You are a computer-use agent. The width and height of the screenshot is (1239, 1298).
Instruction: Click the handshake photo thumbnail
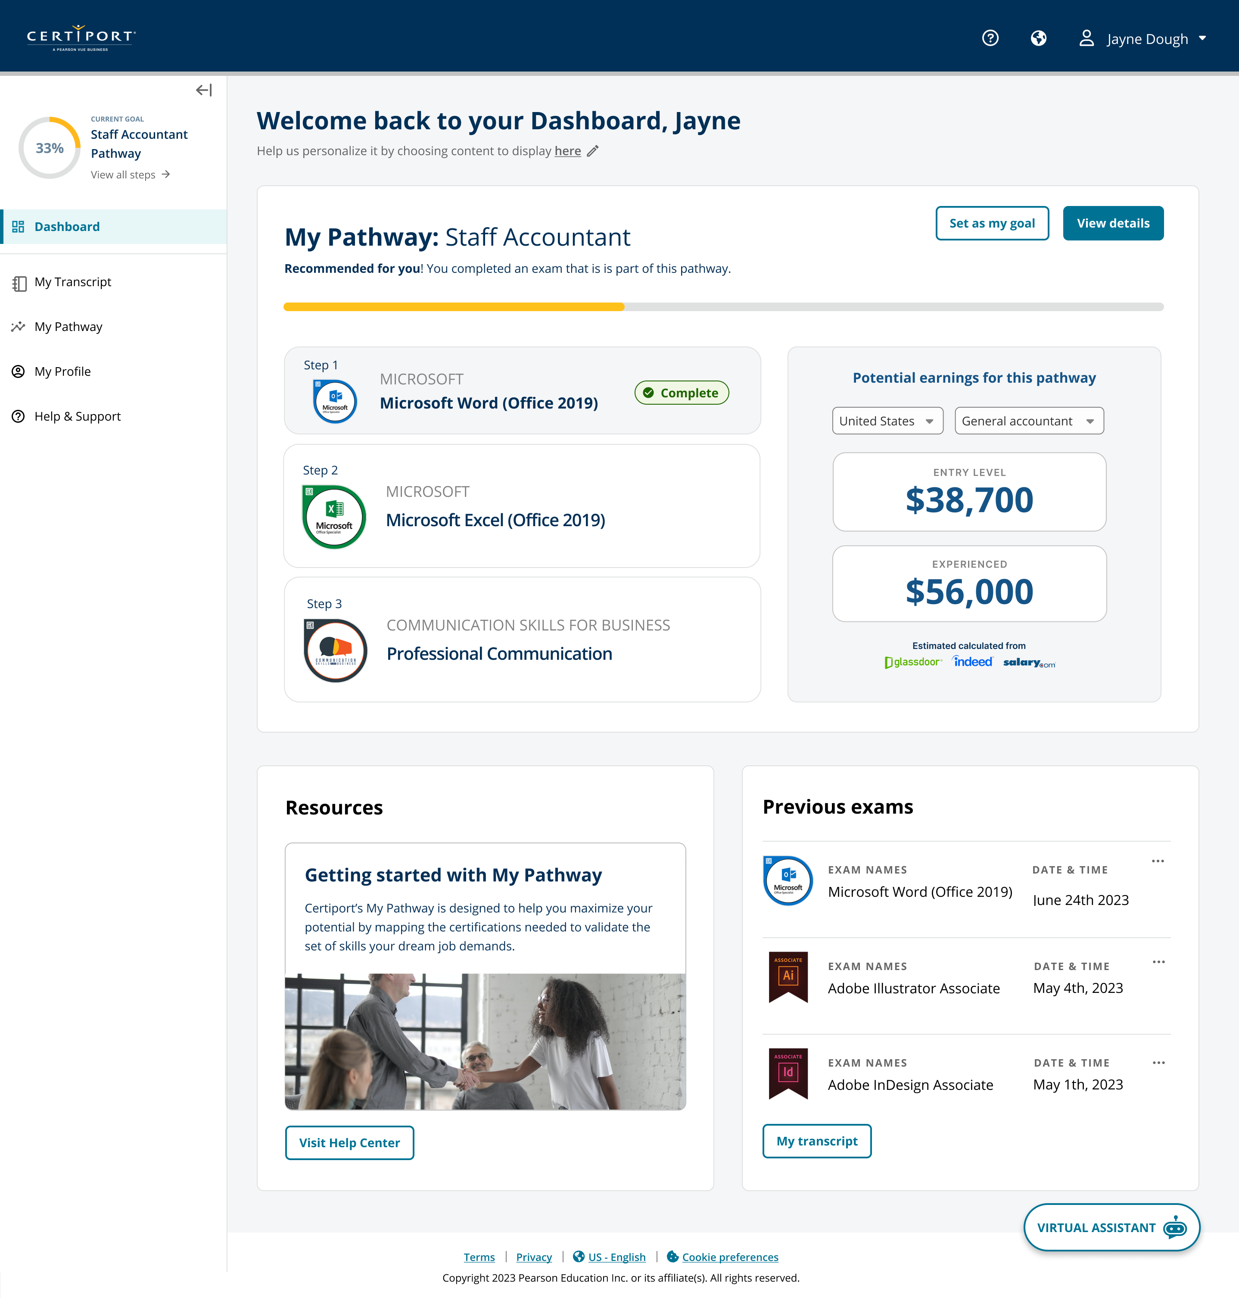tap(486, 1042)
